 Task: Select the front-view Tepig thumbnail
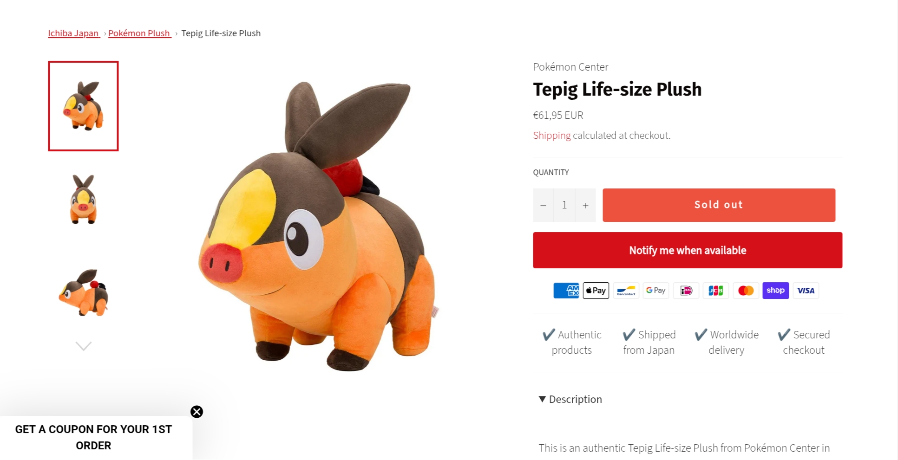83,199
